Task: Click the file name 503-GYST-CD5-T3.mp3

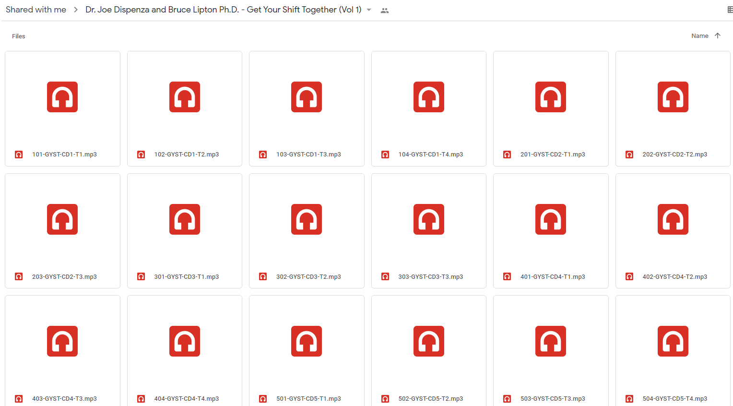Action: click(x=553, y=399)
